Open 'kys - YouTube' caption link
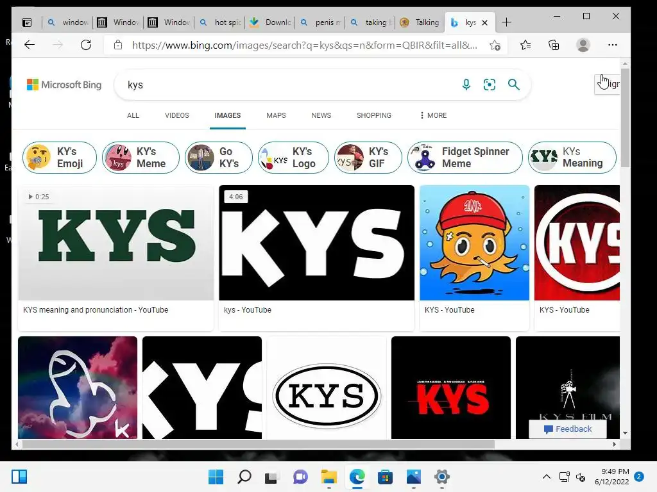Image resolution: width=657 pixels, height=492 pixels. click(x=247, y=310)
